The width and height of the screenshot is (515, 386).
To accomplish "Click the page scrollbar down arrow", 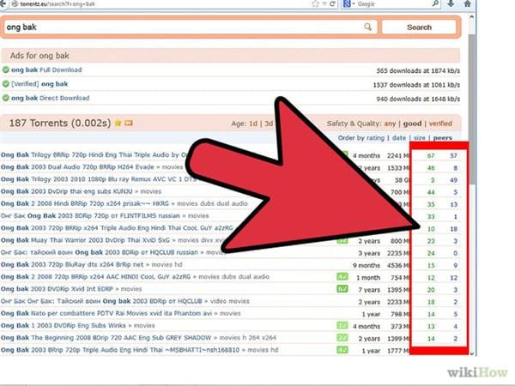I will pos(471,353).
